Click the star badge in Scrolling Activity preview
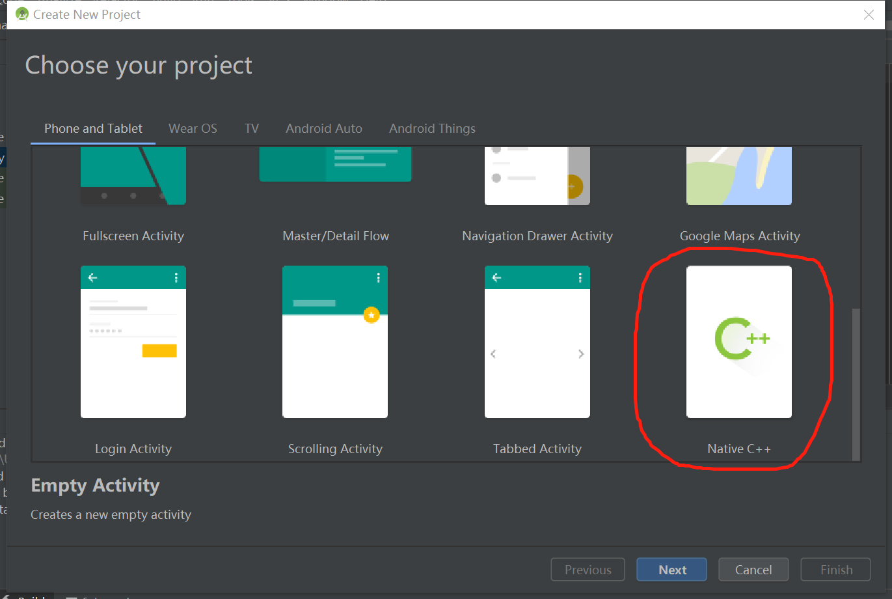Image resolution: width=892 pixels, height=599 pixels. coord(372,315)
